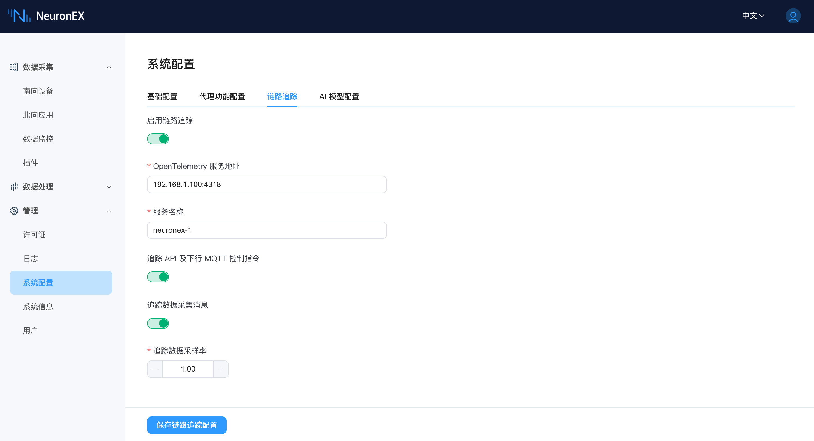Collapse the 数据采集 menu chevron
This screenshot has height=441, width=814.
[x=109, y=67]
